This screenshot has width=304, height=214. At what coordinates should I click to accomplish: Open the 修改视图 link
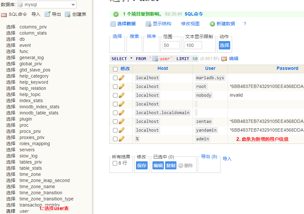[190, 24]
